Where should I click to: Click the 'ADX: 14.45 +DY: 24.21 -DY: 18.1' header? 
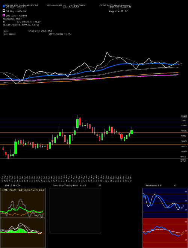tap(23, 190)
